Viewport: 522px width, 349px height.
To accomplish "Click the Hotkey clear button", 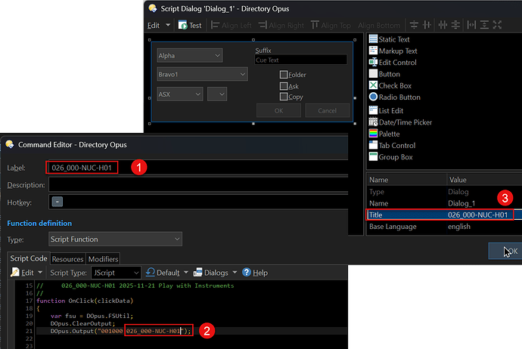I will [x=57, y=202].
